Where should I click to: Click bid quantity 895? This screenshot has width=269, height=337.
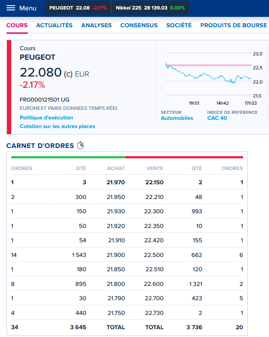81,284
